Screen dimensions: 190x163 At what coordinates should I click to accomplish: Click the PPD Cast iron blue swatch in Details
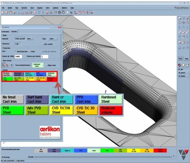[41, 74]
